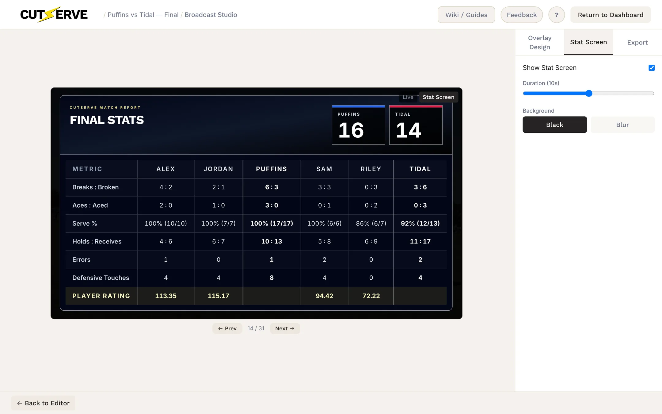Open the help question mark button
The width and height of the screenshot is (662, 414).
pos(556,15)
